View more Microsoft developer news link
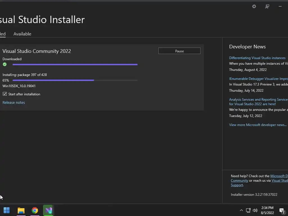 point(258,125)
